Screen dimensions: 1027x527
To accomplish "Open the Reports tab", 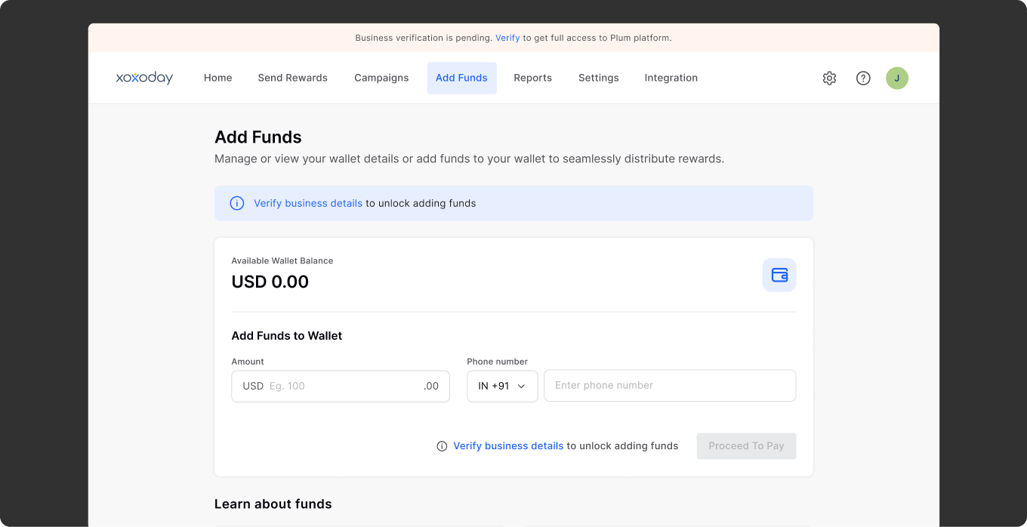I will point(532,78).
